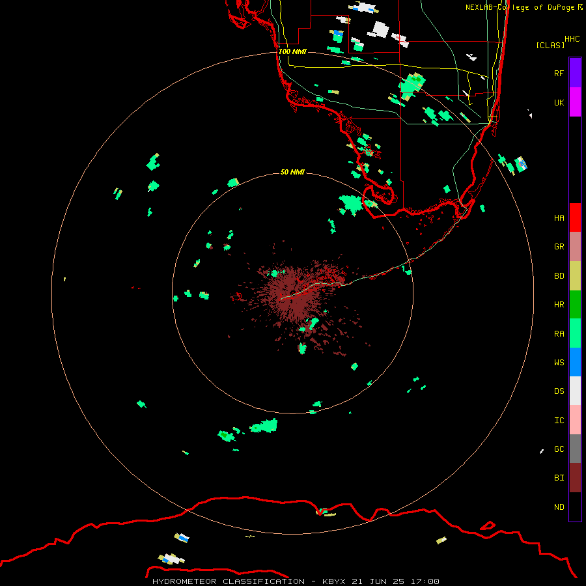Click the BI brown legend swatch
The image size is (586, 586).
pyautogui.click(x=575, y=478)
